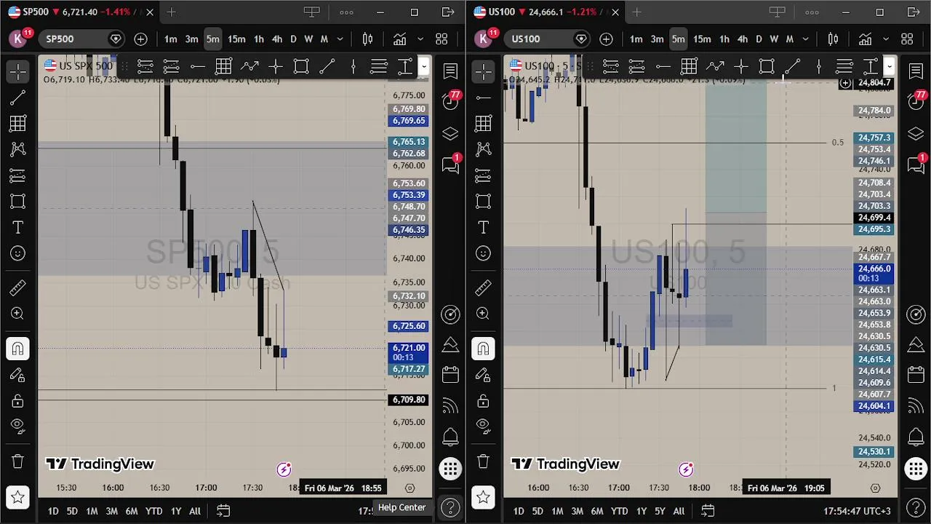
Task: Remove drawings trash icon in SP500 window
Action: coord(17,461)
